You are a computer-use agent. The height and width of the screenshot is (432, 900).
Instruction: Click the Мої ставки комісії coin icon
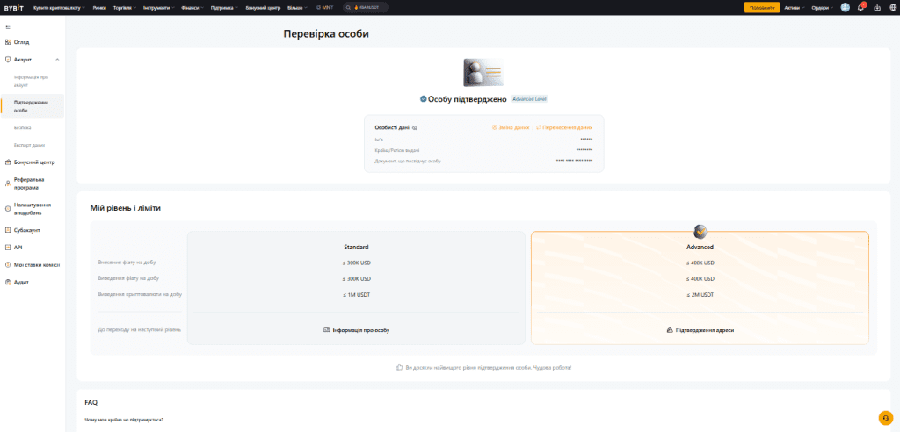7,265
